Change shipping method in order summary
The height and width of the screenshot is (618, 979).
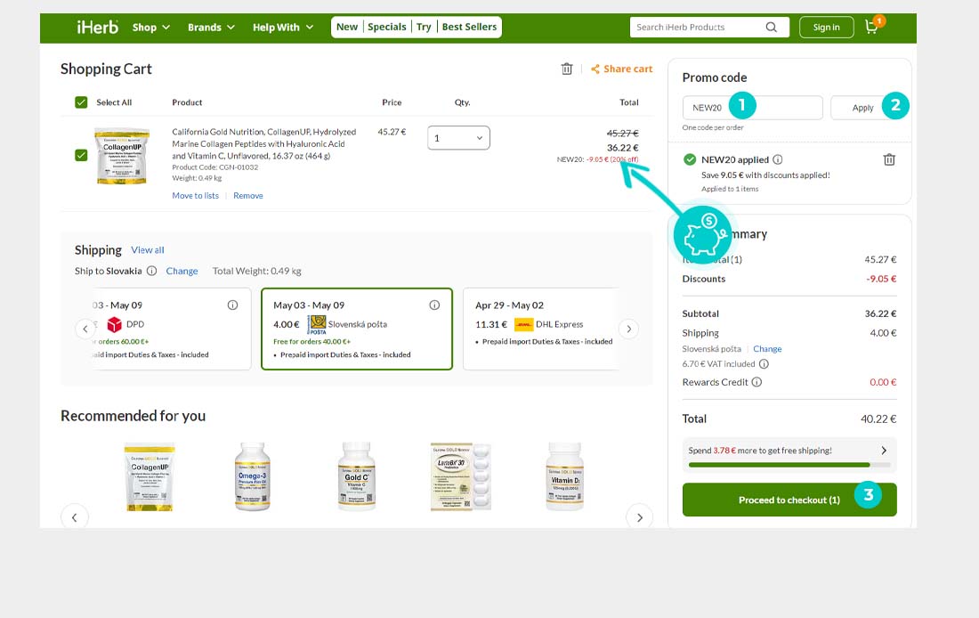767,349
